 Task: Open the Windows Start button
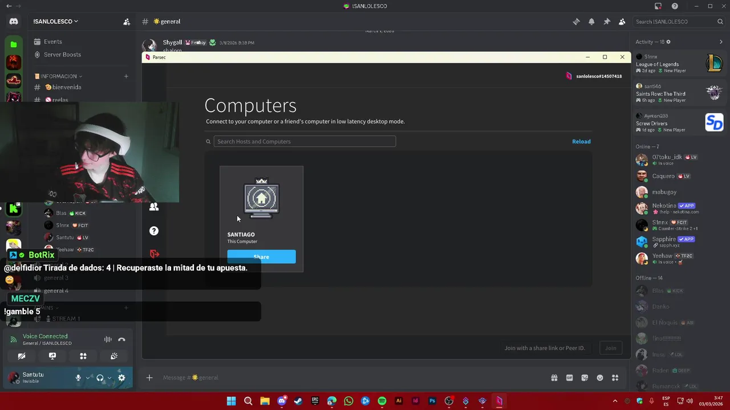pos(231,401)
